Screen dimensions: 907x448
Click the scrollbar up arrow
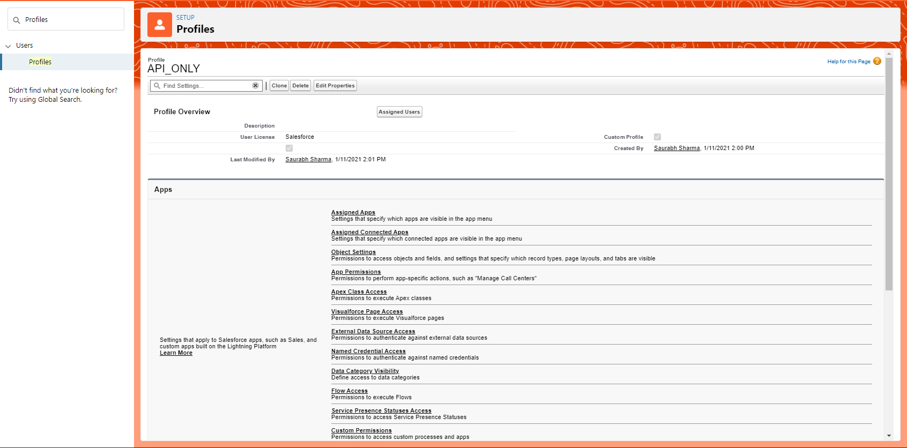(x=889, y=54)
